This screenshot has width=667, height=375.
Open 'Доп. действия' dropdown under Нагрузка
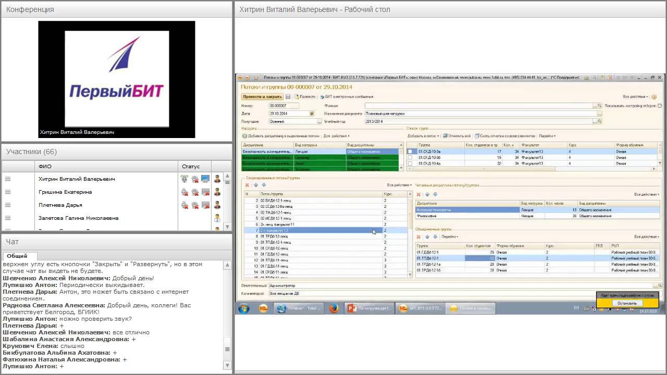coord(336,136)
